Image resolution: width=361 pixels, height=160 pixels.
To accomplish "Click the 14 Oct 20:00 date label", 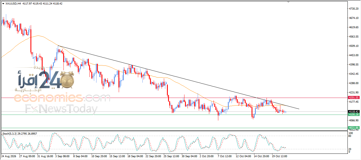I will click(261, 156).
